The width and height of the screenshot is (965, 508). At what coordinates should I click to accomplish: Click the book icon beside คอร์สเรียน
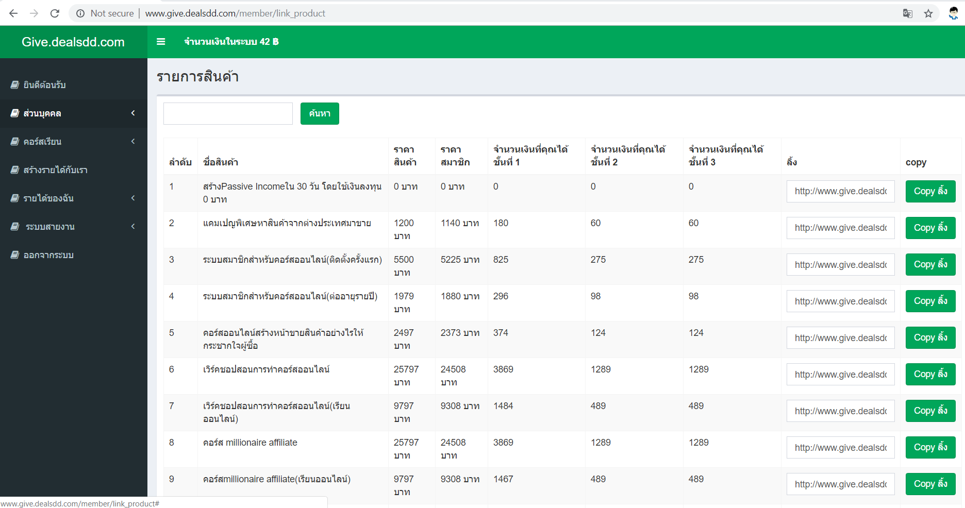click(x=15, y=141)
